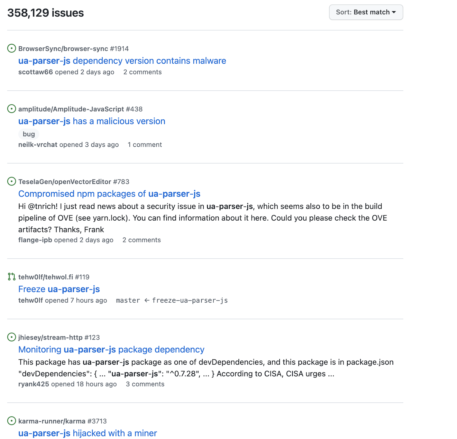The width and height of the screenshot is (457, 439).
Task: Go to amplitude/Amplitude-JavaScript repository link
Action: [x=71, y=109]
